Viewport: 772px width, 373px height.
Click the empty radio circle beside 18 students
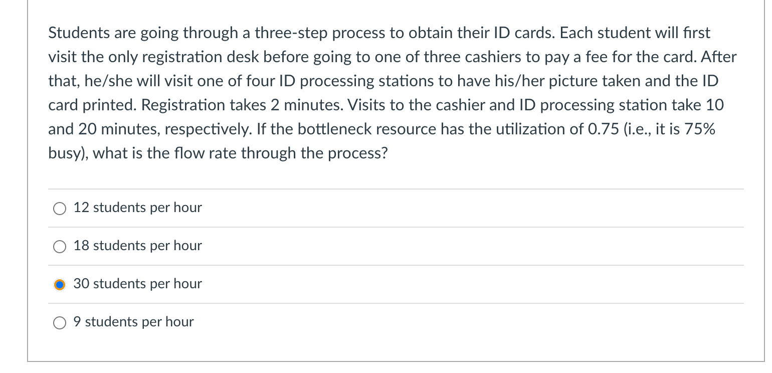coord(59,246)
